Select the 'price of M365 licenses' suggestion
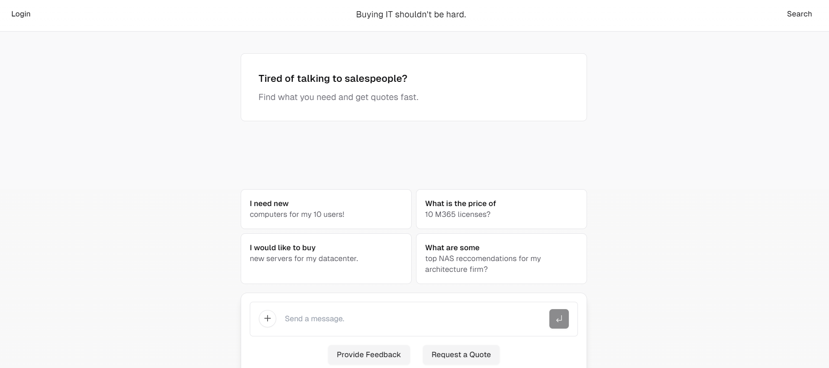Screen dimensions: 829x368 point(501,209)
